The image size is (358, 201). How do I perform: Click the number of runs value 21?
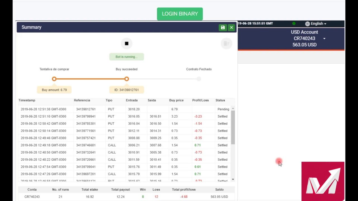tap(60, 197)
